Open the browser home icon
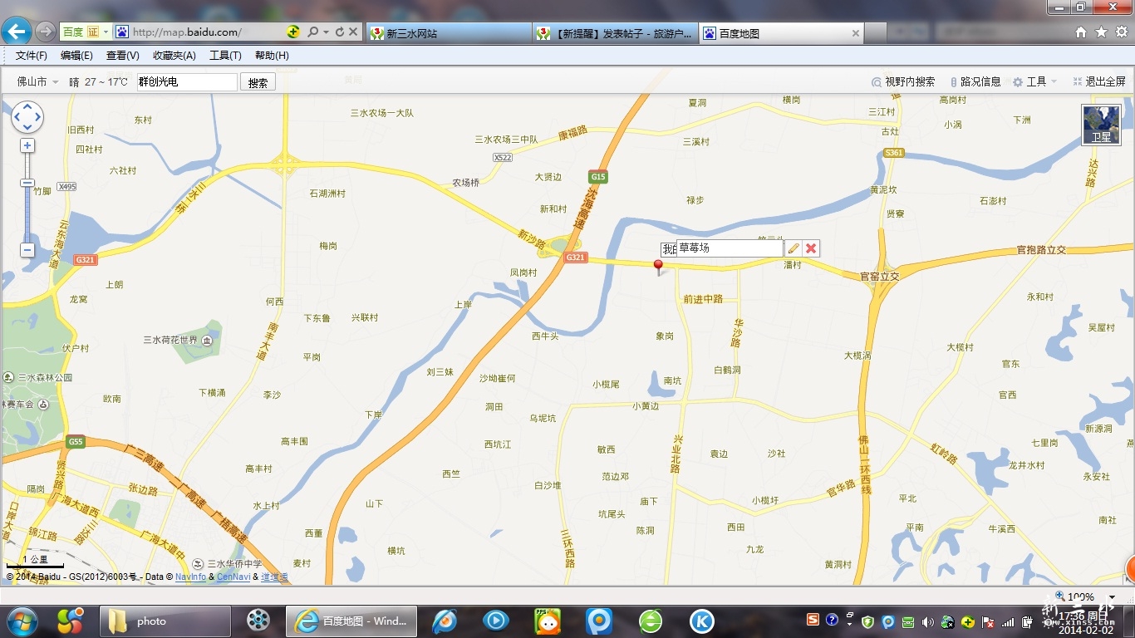 [x=1081, y=32]
